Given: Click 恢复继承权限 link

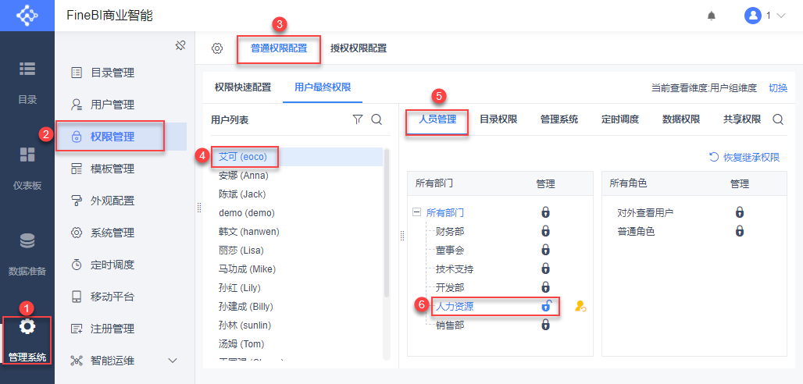Looking at the screenshot, I should 744,157.
